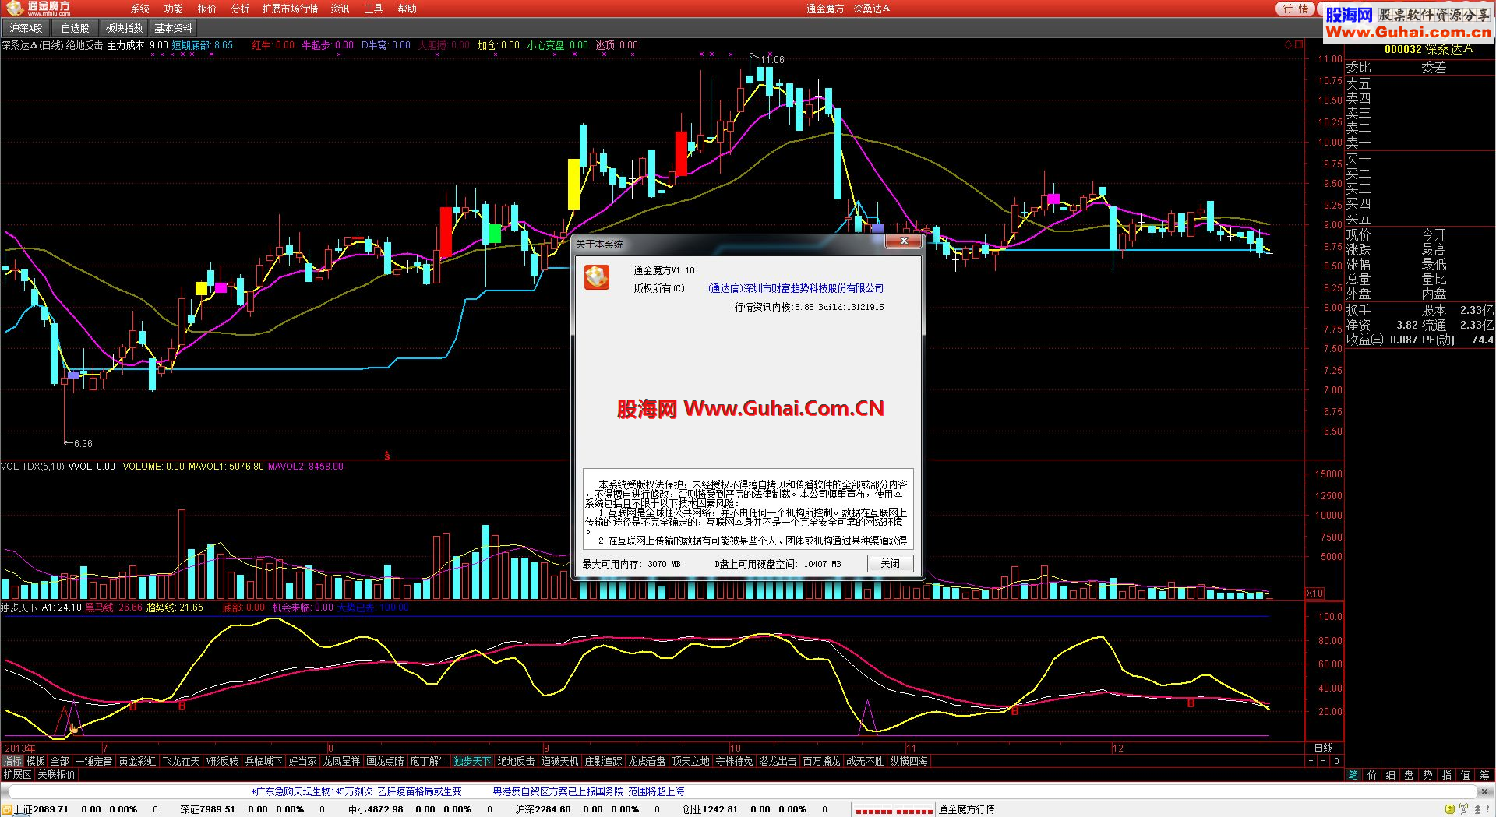Click the double up-arrow icon in the status bar
The width and height of the screenshot is (1496, 817).
point(1477,809)
